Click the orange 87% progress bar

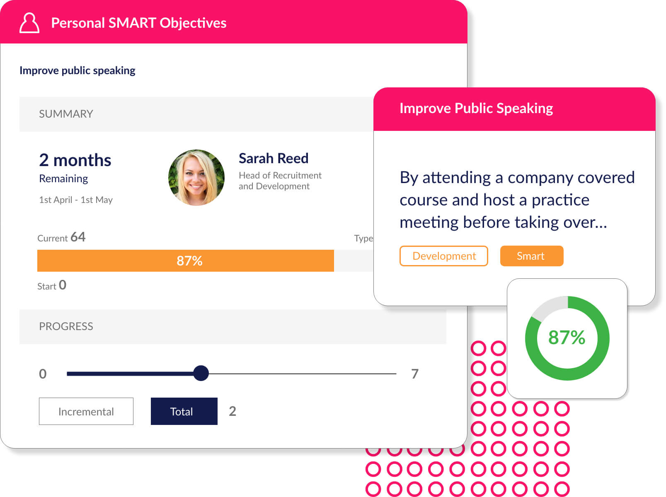tap(186, 261)
